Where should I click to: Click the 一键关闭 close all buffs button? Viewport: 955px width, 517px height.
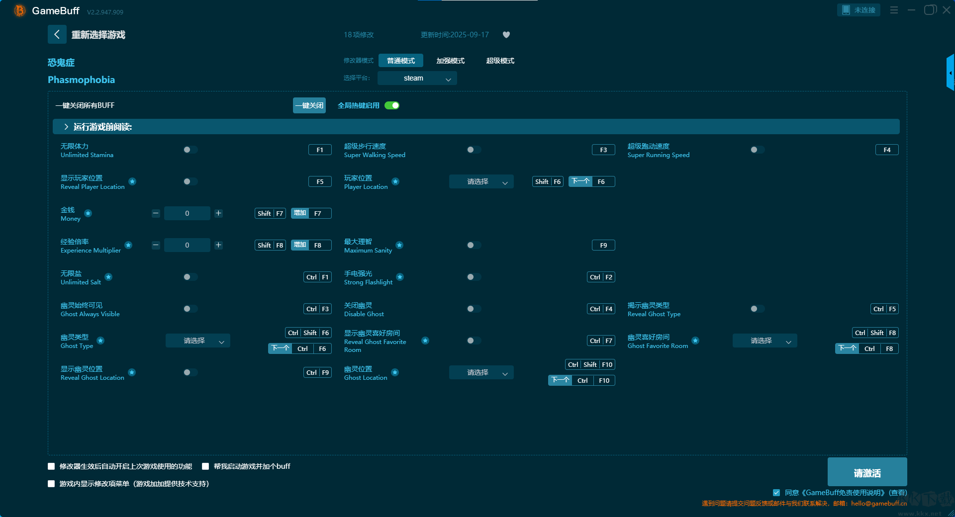pos(309,105)
